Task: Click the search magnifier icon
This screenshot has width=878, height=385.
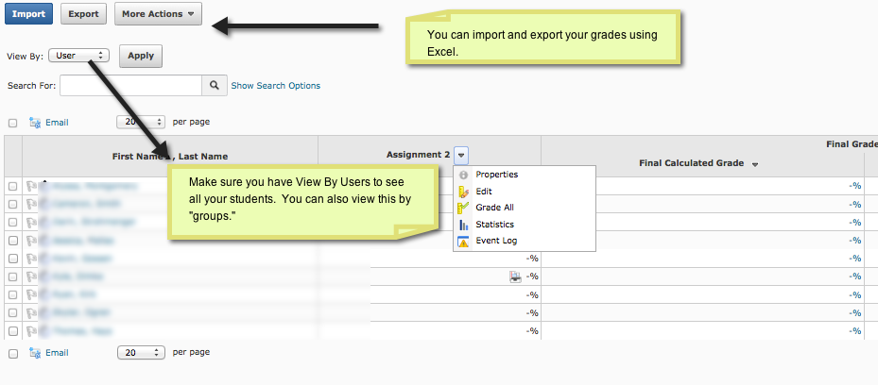Action: click(215, 86)
